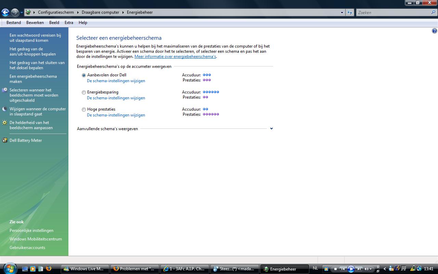The width and height of the screenshot is (438, 274).
Task: Click the network connection tray icon
Action: (x=419, y=269)
